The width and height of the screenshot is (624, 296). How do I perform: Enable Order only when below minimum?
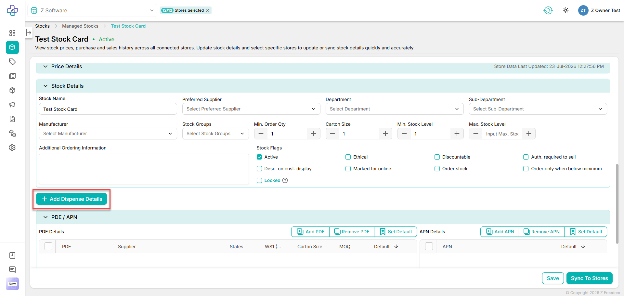526,169
